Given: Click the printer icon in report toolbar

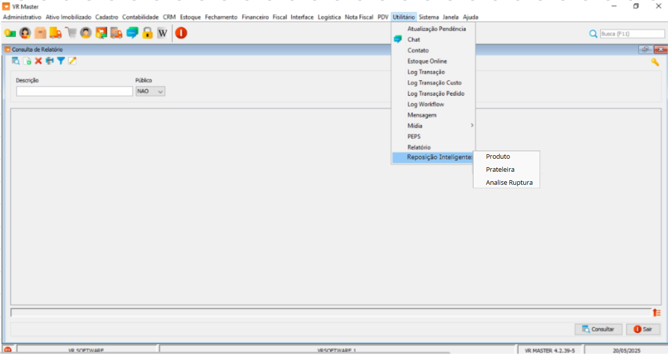Looking at the screenshot, I should (x=49, y=61).
